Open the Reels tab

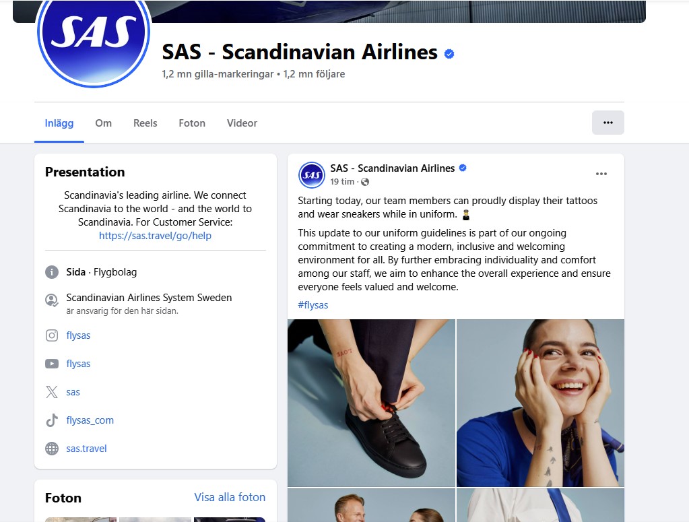(145, 123)
